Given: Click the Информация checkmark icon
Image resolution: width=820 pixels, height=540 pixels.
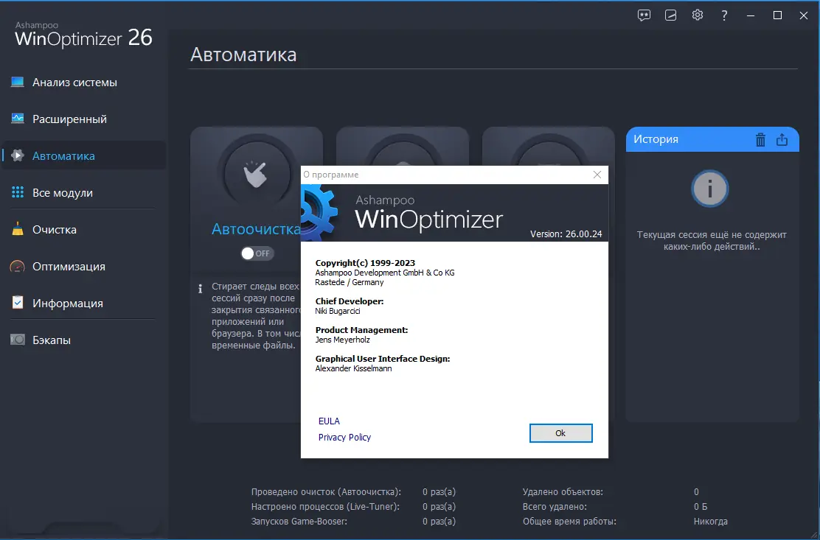Looking at the screenshot, I should (x=17, y=302).
